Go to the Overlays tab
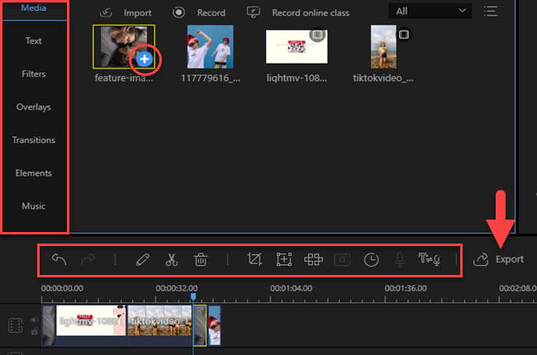537x355 pixels. (34, 107)
